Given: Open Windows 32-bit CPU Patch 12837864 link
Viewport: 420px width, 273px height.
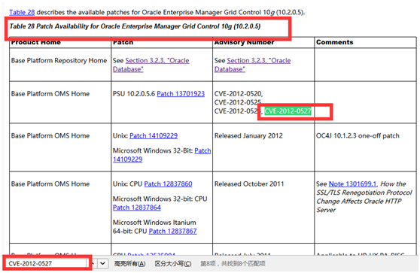Looking at the screenshot, I should click(x=136, y=208).
